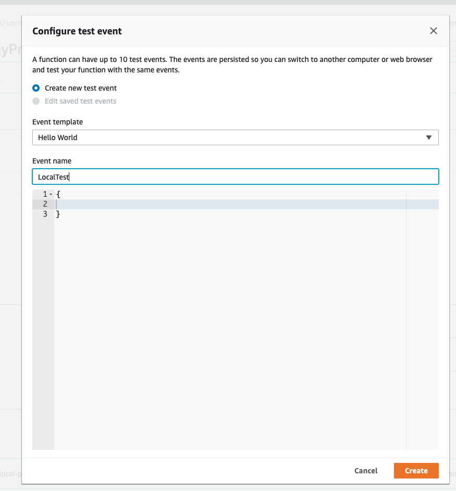Close the Configure test event dialog

433,31
